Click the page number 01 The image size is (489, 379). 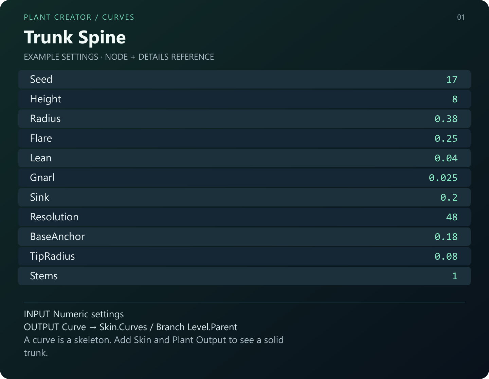tap(461, 17)
